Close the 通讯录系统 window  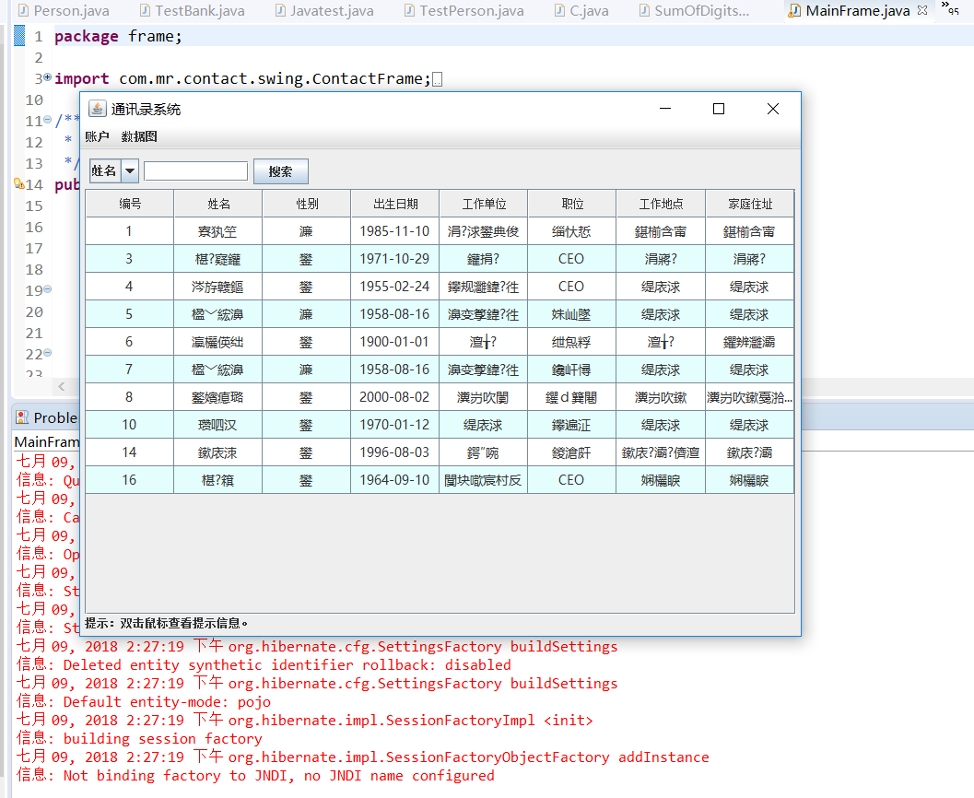tap(773, 109)
